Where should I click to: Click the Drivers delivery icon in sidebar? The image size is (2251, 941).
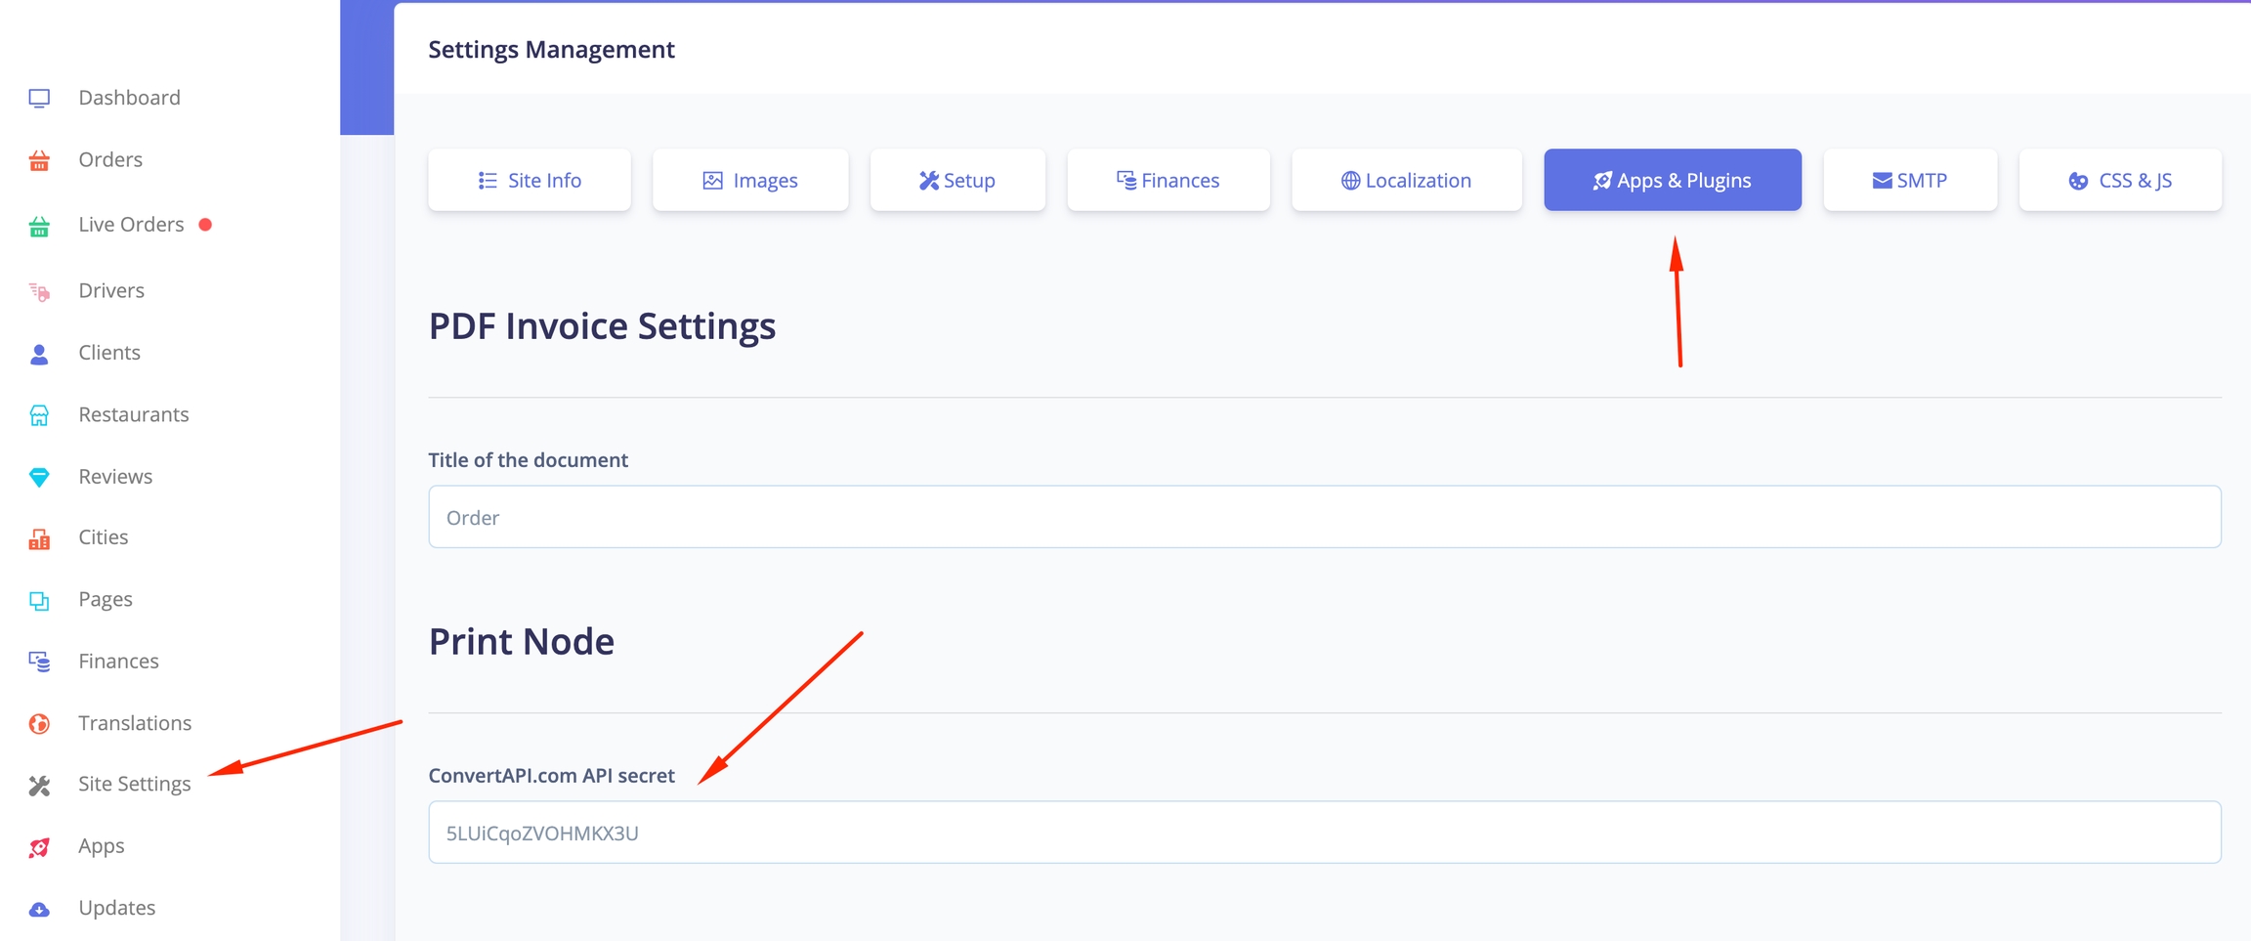point(39,291)
